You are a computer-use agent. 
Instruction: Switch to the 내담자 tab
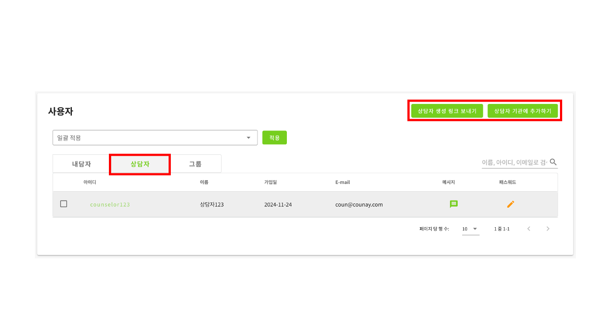81,164
